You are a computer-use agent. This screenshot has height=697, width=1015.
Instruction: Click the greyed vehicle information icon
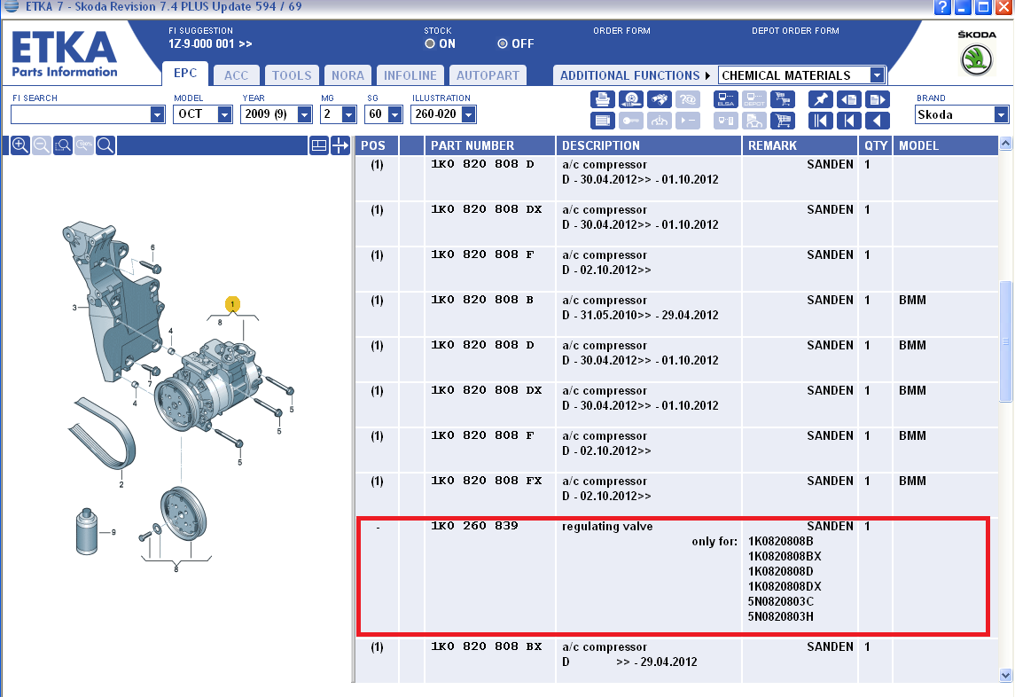[660, 121]
